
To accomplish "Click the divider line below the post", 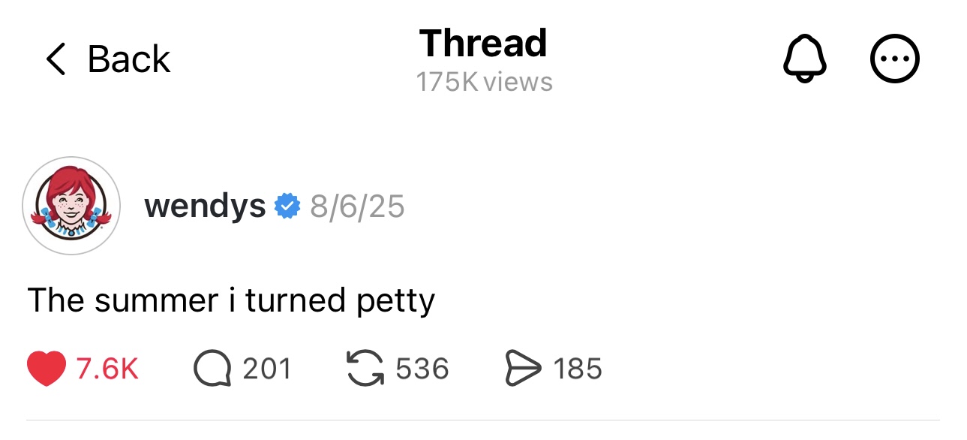I will point(483,420).
